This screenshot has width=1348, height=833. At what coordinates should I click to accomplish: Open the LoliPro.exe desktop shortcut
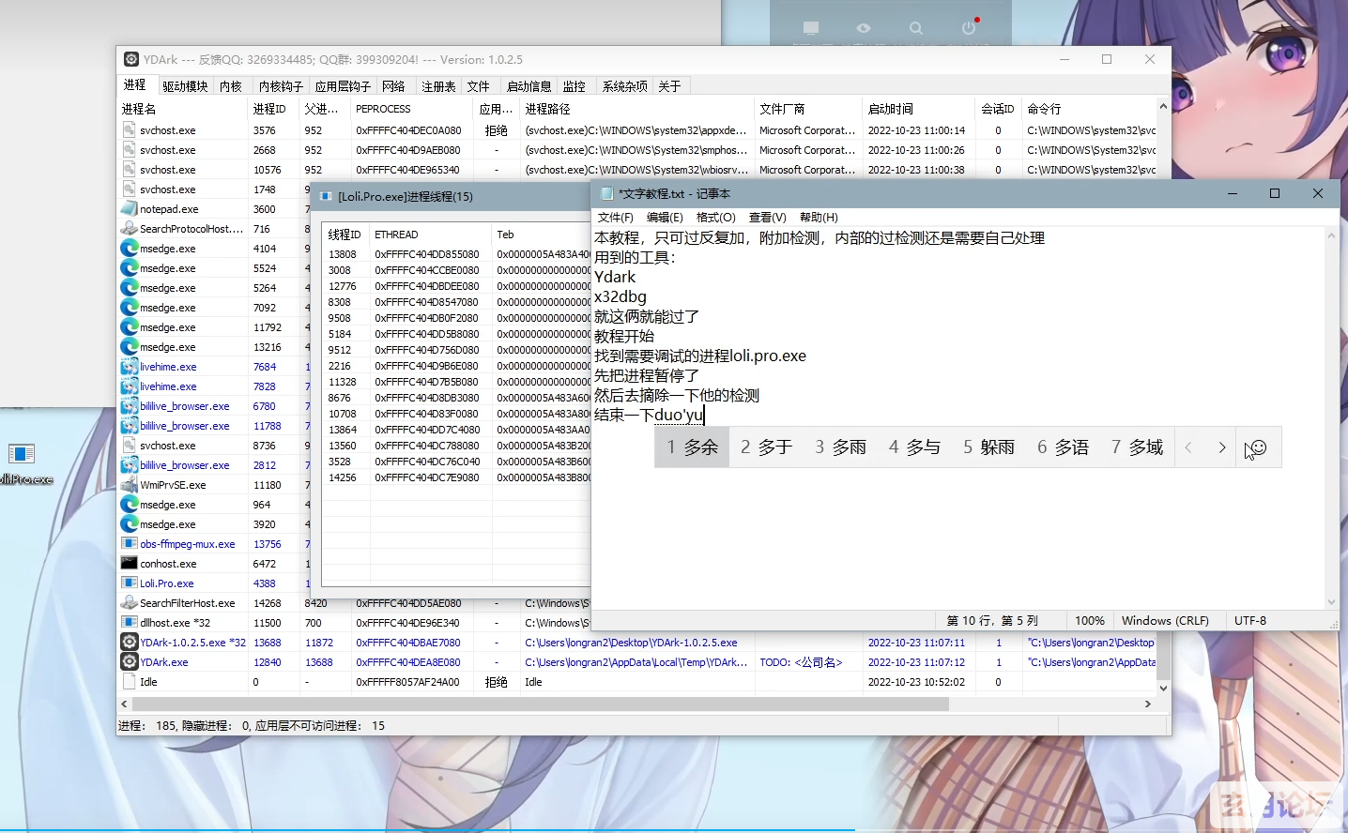[x=23, y=463]
